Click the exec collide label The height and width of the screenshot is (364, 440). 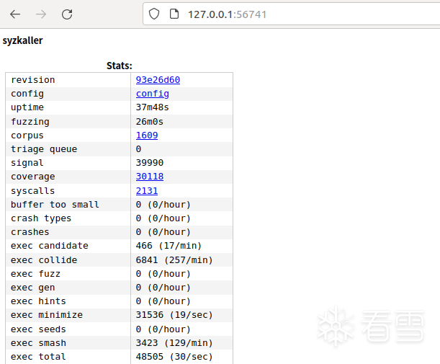[x=44, y=260]
